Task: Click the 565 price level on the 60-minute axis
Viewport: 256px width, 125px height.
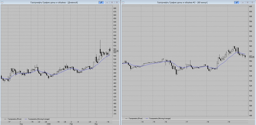Action: click(251, 46)
